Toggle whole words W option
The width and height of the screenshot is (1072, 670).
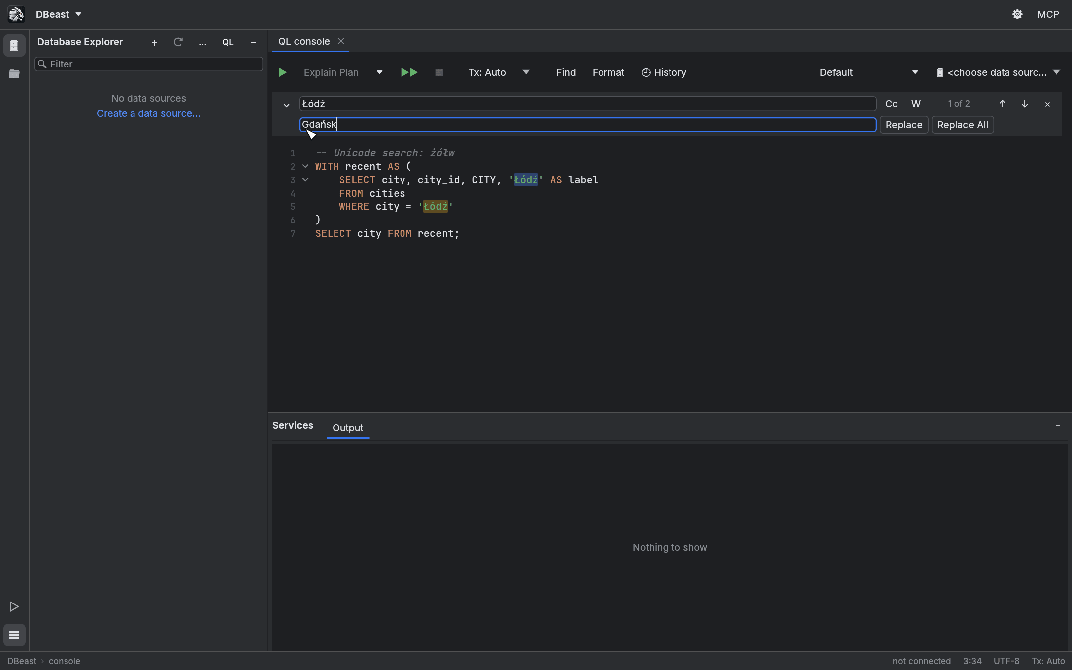(x=916, y=104)
